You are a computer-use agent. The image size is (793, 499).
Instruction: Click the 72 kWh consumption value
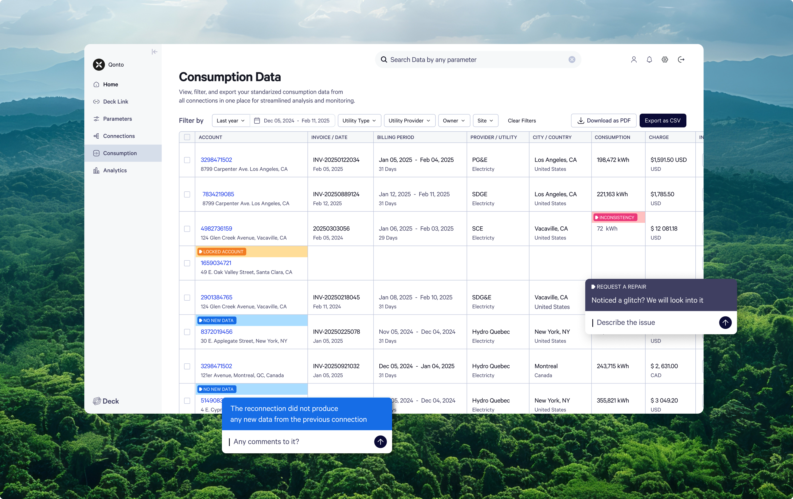tap(607, 228)
